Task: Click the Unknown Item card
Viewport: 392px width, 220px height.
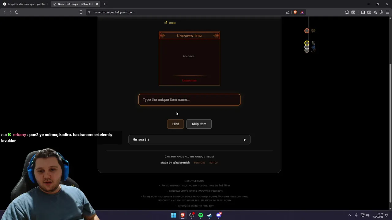Action: (x=189, y=58)
